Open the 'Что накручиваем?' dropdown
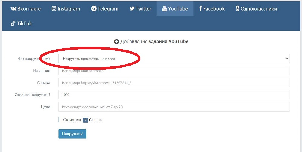 174,59
